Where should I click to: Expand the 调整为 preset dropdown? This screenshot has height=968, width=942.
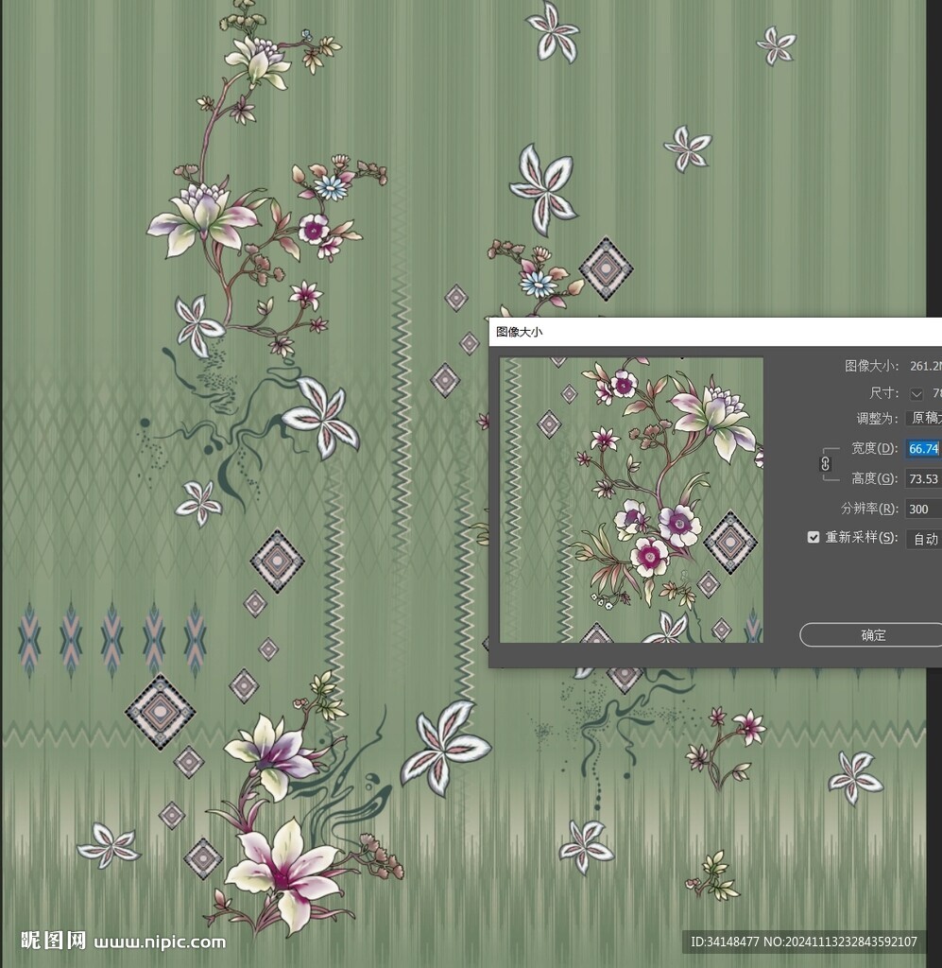click(923, 418)
